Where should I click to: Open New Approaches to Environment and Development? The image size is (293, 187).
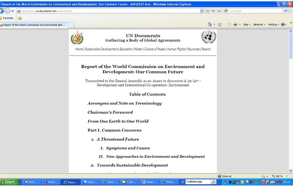(x=155, y=157)
